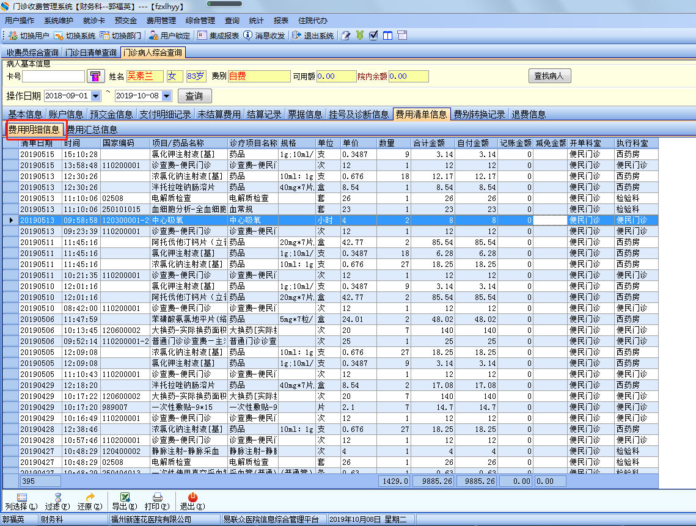Switch to 挂号及诊断信息 tab
Screen dimensions: 696x526
click(x=359, y=114)
